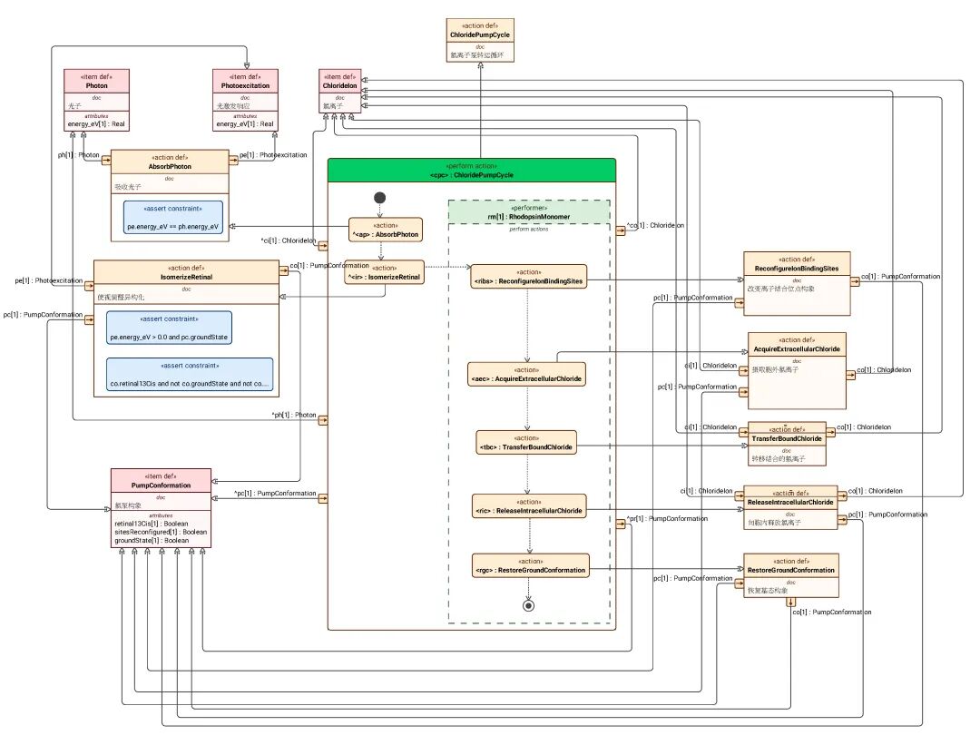Select the ^ap : AbsorbPhoton action node
The width and height of the screenshot is (980, 745).
(x=386, y=230)
